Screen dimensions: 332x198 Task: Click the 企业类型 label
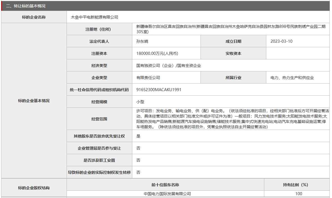99,78
